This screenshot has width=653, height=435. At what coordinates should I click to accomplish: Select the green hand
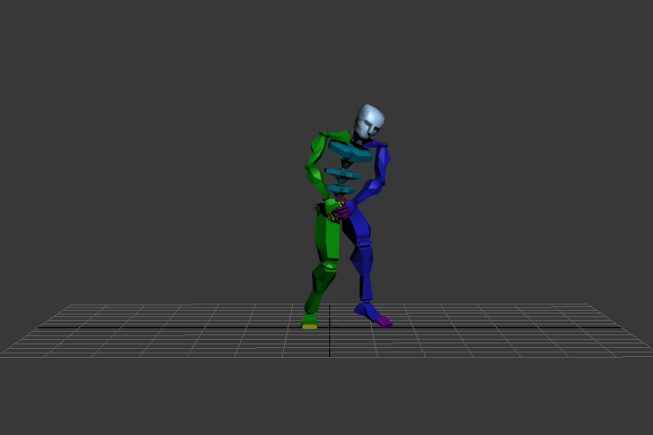[x=332, y=206]
